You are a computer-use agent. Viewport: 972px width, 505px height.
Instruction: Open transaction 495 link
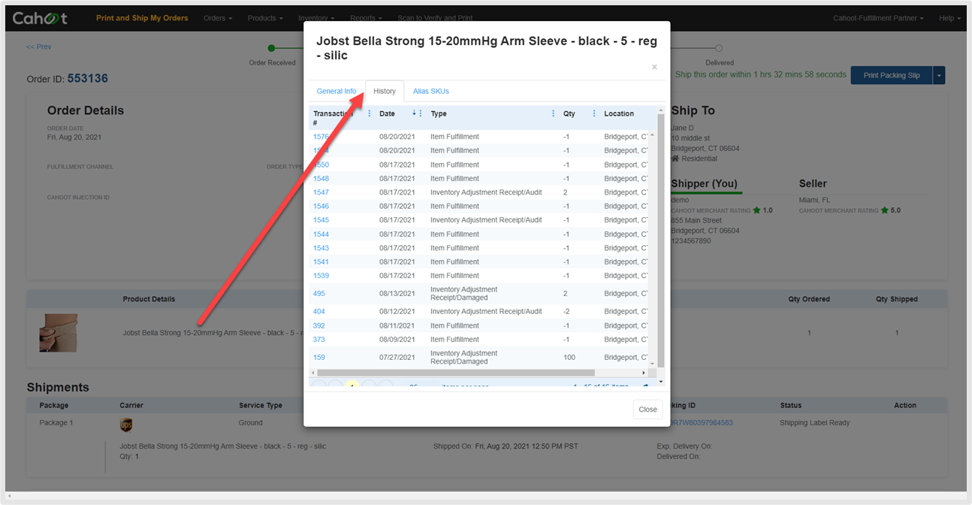pyautogui.click(x=319, y=294)
